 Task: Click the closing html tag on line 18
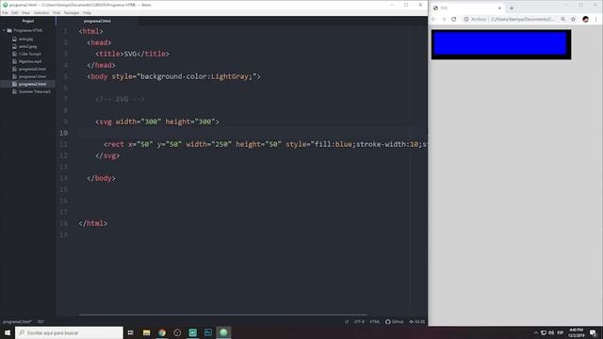click(92, 223)
